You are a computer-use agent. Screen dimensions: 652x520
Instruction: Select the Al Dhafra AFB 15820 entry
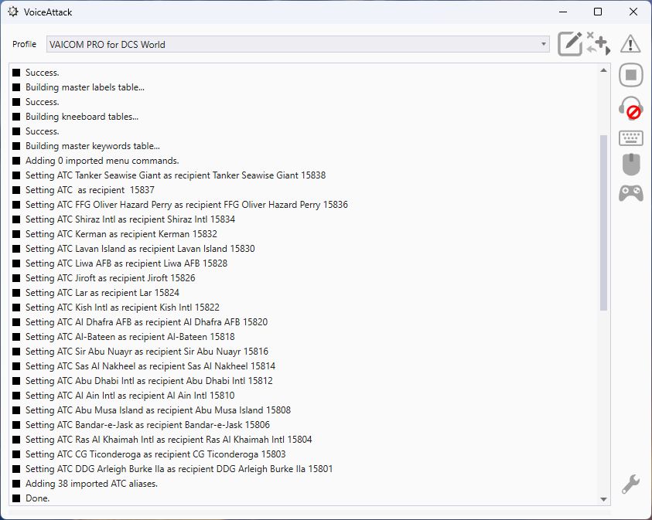pos(146,322)
